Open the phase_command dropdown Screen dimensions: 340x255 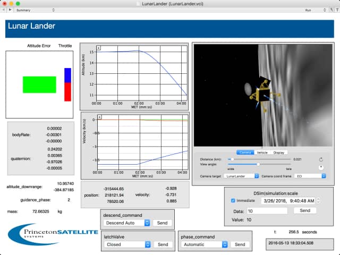pyautogui.click(x=204, y=244)
